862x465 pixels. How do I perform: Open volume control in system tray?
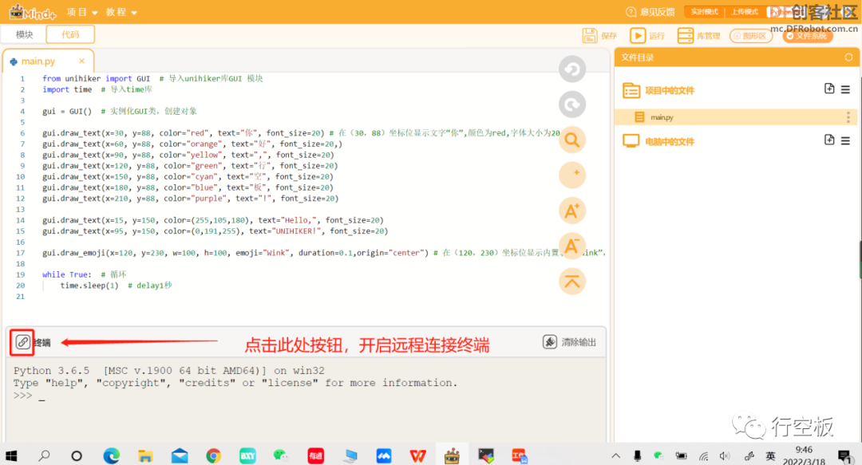click(725, 455)
